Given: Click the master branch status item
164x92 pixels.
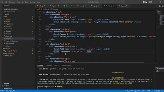Looking at the screenshot, I should [2, 91].
